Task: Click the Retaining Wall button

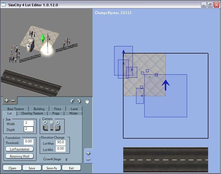Action: 19,156
